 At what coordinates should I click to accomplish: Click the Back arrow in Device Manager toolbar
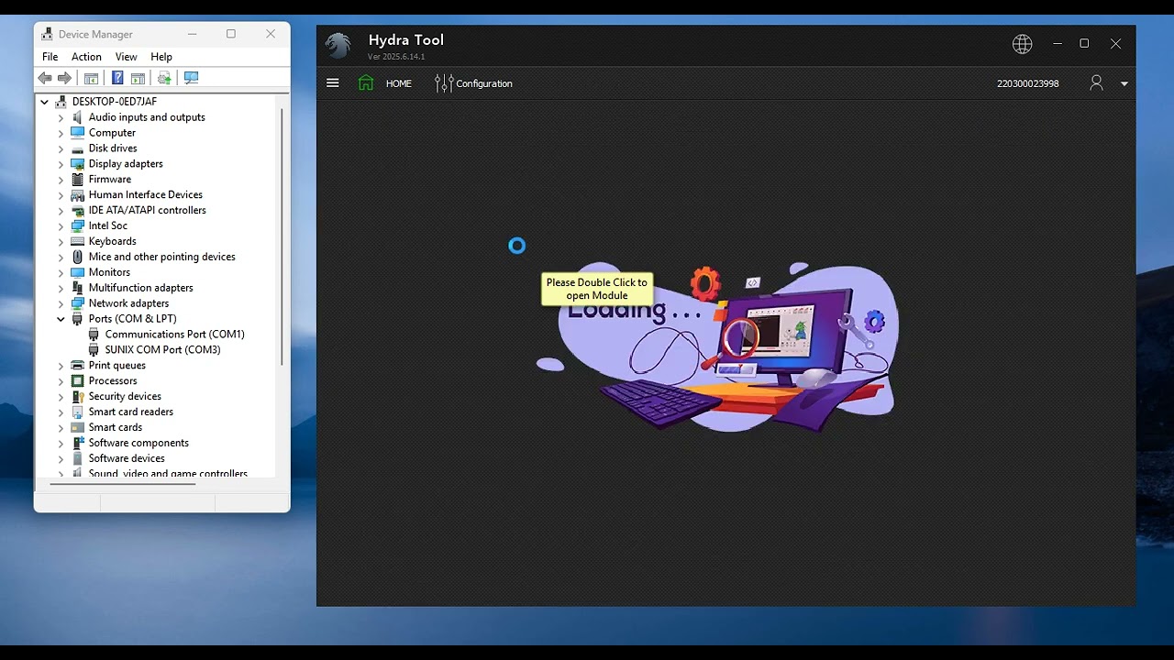click(45, 79)
